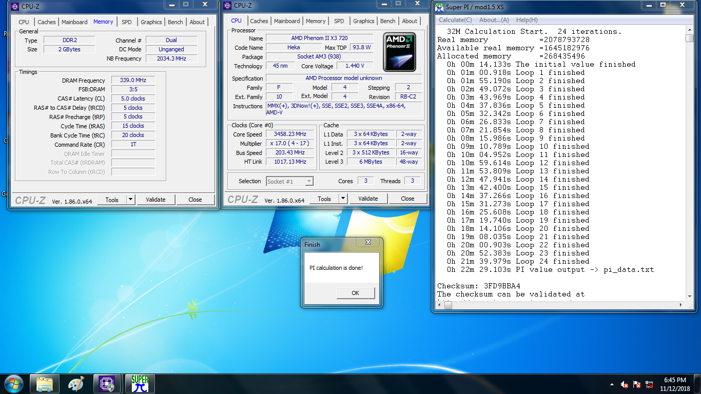Click the DRAM Frequency 339.0 MHz field
The image size is (701, 394).
[133, 81]
